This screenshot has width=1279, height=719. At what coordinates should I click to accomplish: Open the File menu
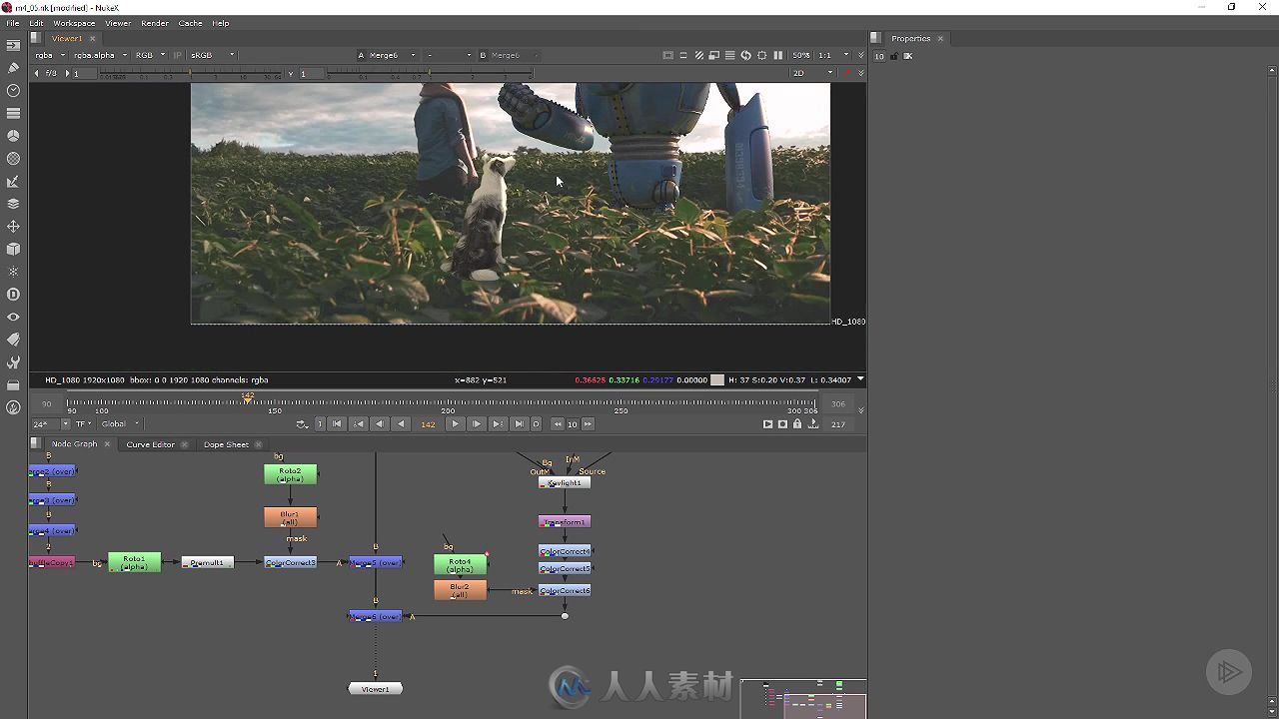tap(13, 23)
